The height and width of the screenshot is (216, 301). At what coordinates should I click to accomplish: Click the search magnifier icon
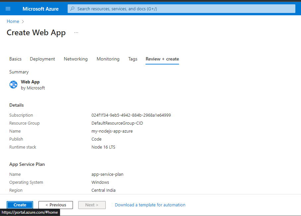pos(73,9)
